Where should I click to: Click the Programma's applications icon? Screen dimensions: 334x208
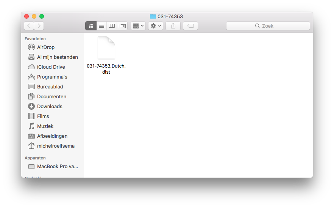click(x=31, y=77)
